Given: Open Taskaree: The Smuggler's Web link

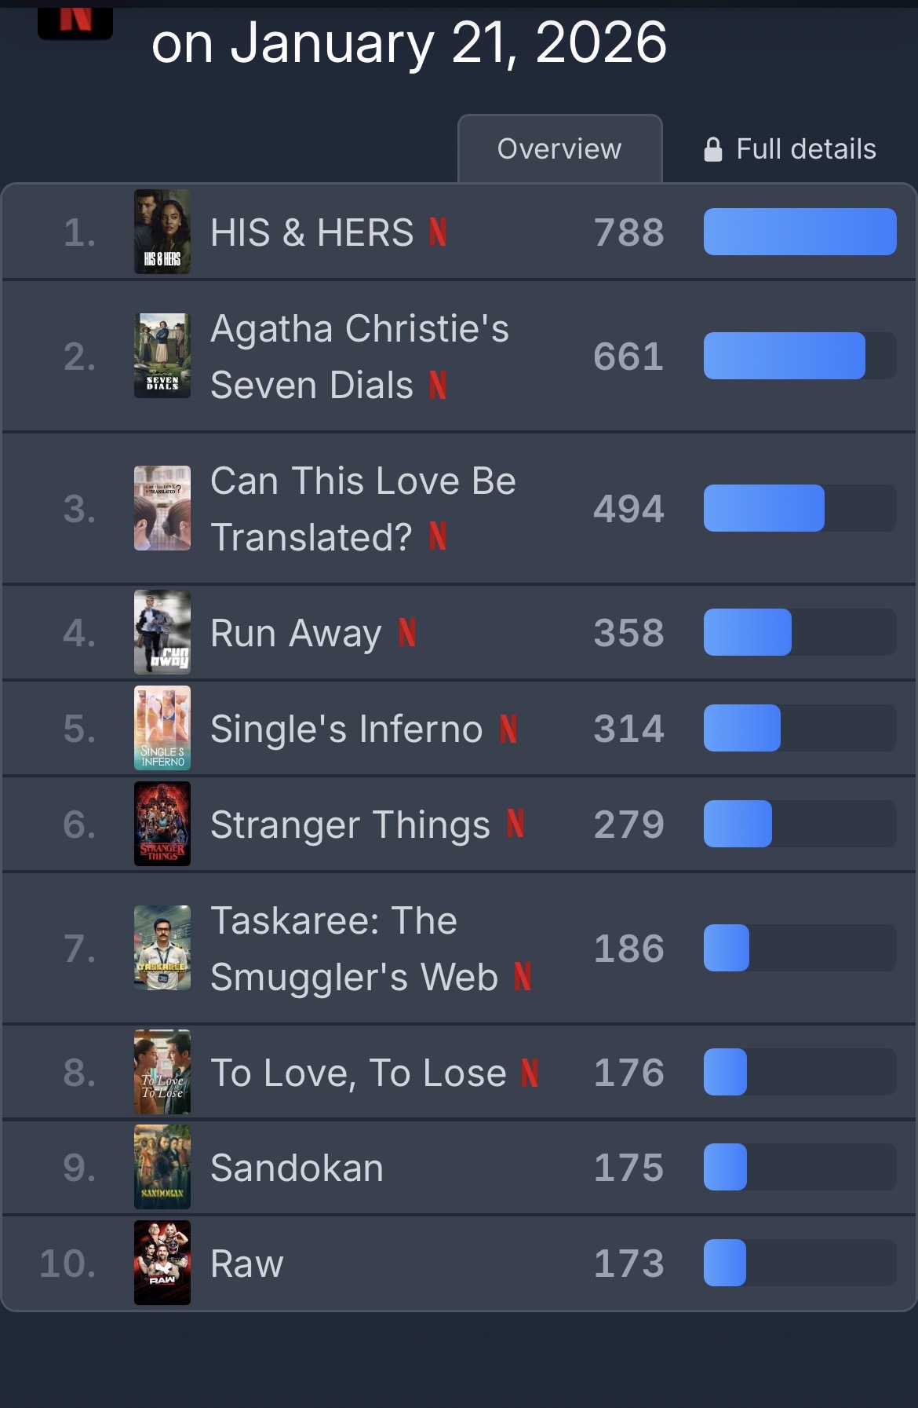Looking at the screenshot, I should (353, 949).
